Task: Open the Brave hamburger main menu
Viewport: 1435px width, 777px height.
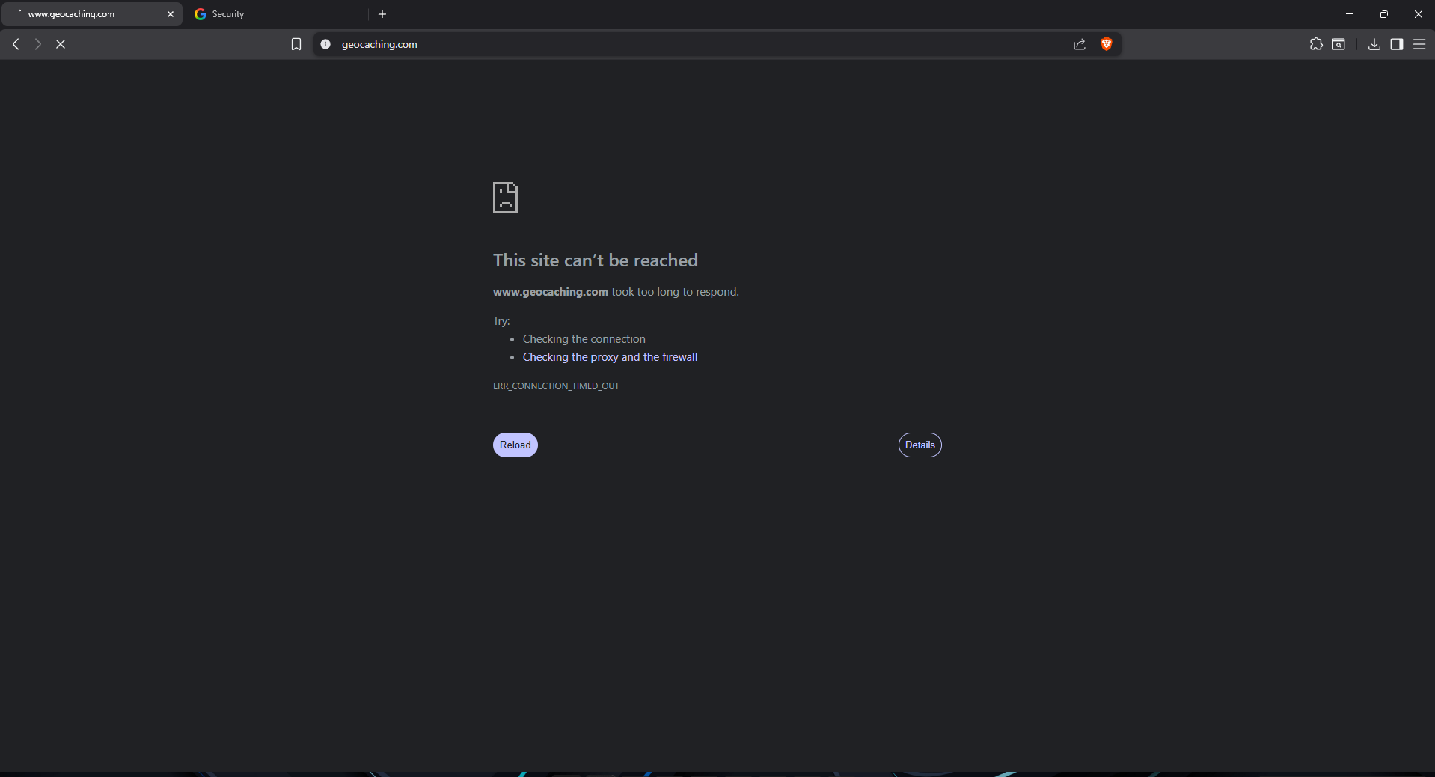Action: tap(1419, 44)
